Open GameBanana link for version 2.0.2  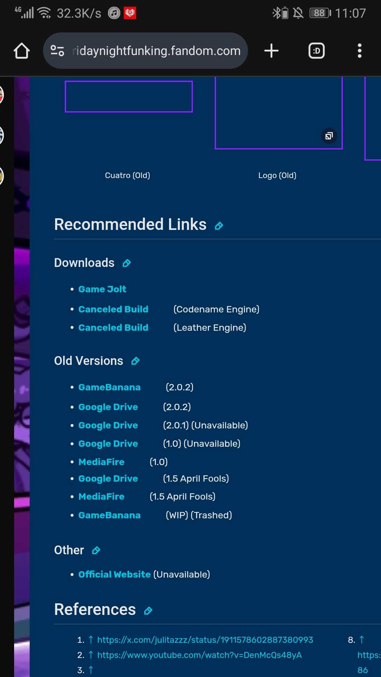(109, 387)
